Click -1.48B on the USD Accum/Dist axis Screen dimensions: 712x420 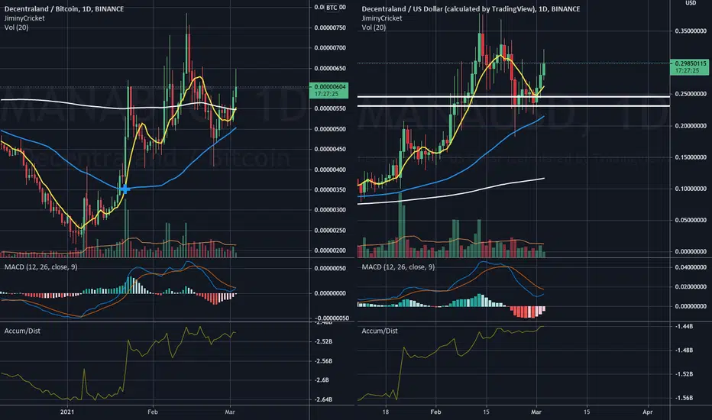[684, 350]
